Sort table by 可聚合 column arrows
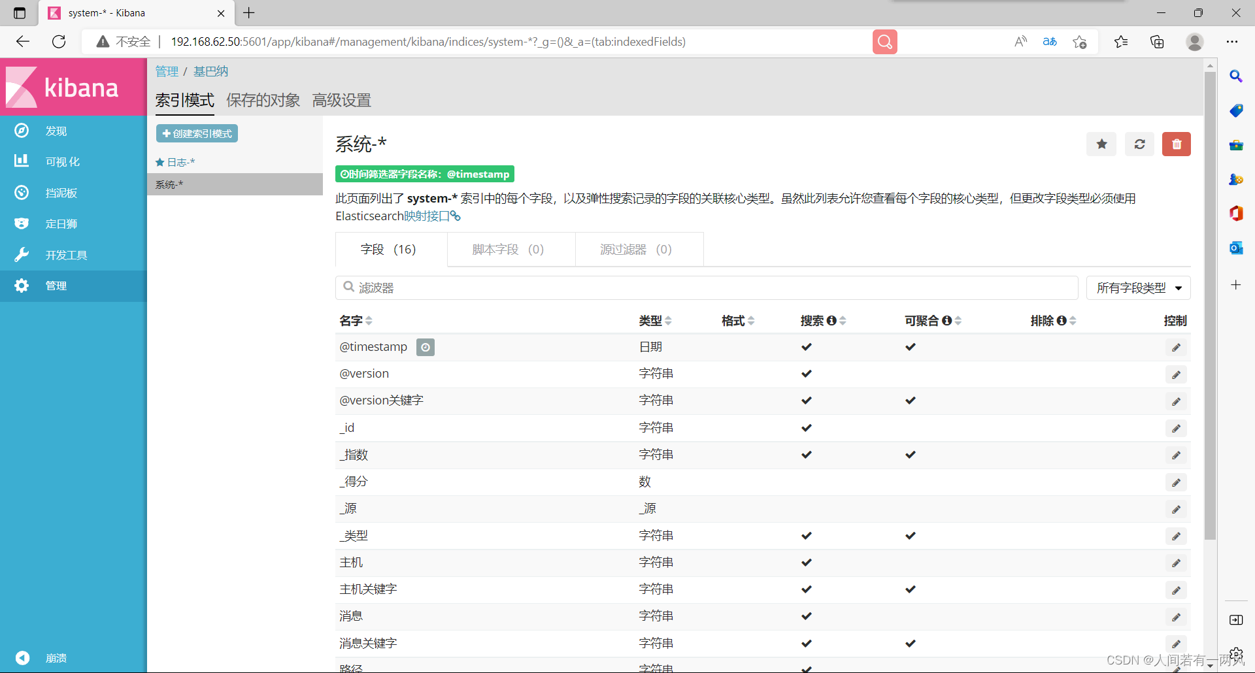Viewport: 1255px width, 673px height. point(958,321)
